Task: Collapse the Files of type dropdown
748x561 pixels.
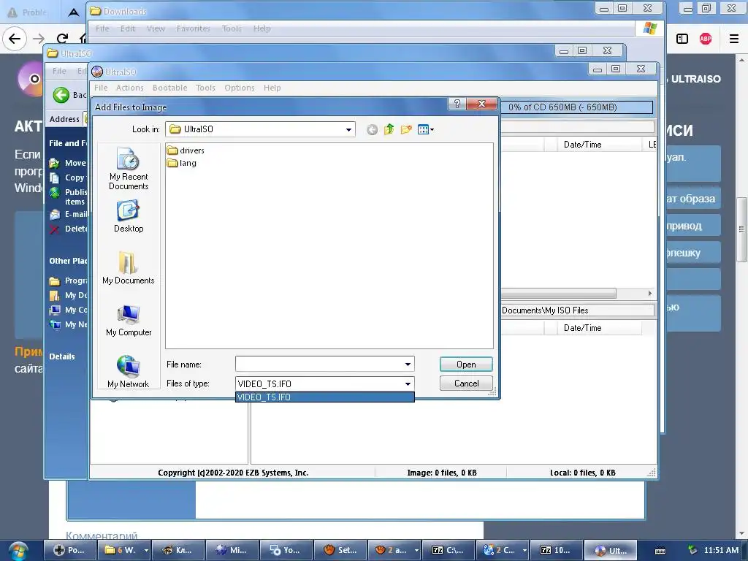Action: click(x=408, y=383)
